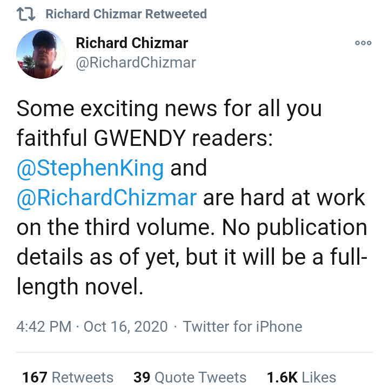
Task: Open the @RichardChizmar mention in tweet body
Action: pos(107,198)
